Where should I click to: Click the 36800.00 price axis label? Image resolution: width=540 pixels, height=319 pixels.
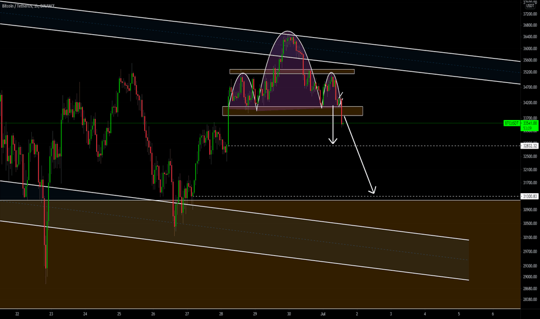[530, 25]
